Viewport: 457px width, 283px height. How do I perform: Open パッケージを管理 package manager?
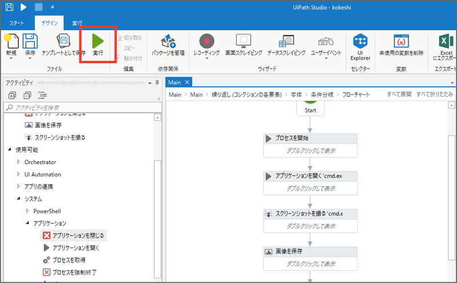(x=168, y=45)
